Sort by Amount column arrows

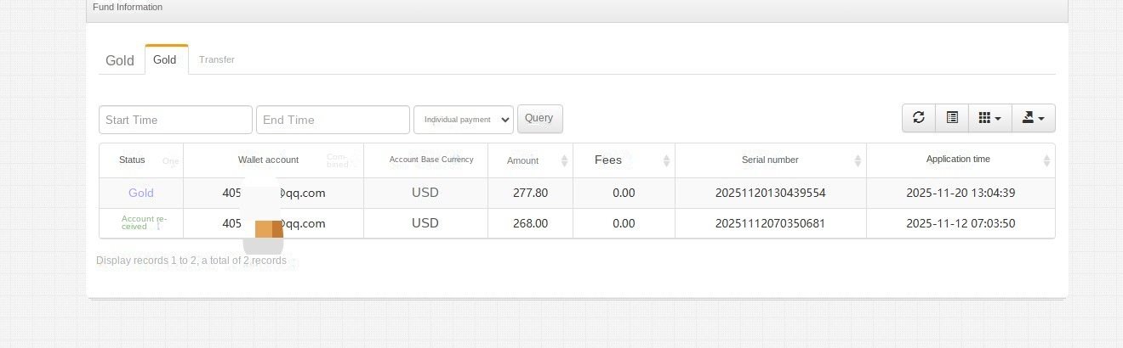pos(565,160)
